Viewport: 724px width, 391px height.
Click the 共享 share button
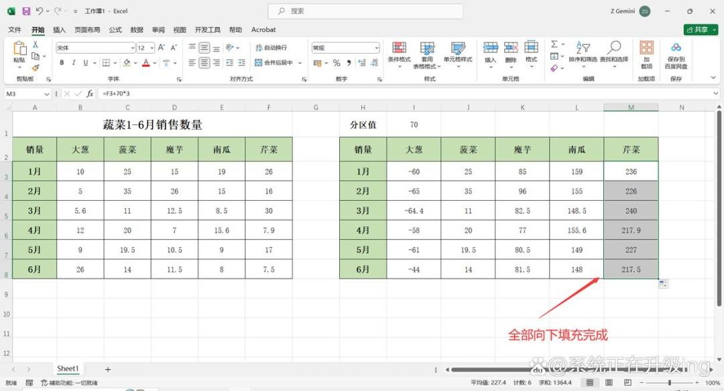pyautogui.click(x=701, y=29)
